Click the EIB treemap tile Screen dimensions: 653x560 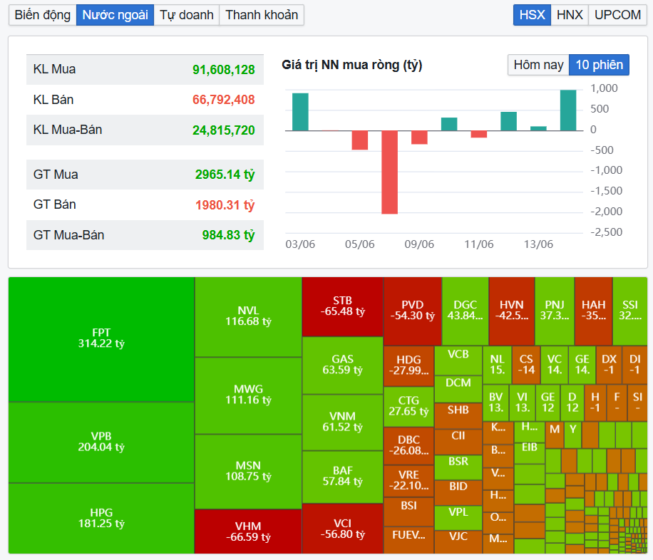tap(529, 452)
